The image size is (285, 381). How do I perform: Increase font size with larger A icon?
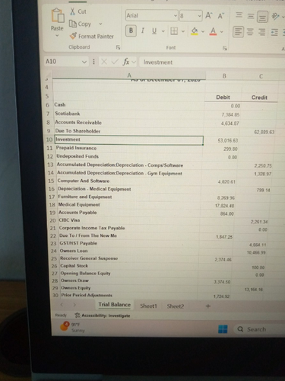(208, 16)
